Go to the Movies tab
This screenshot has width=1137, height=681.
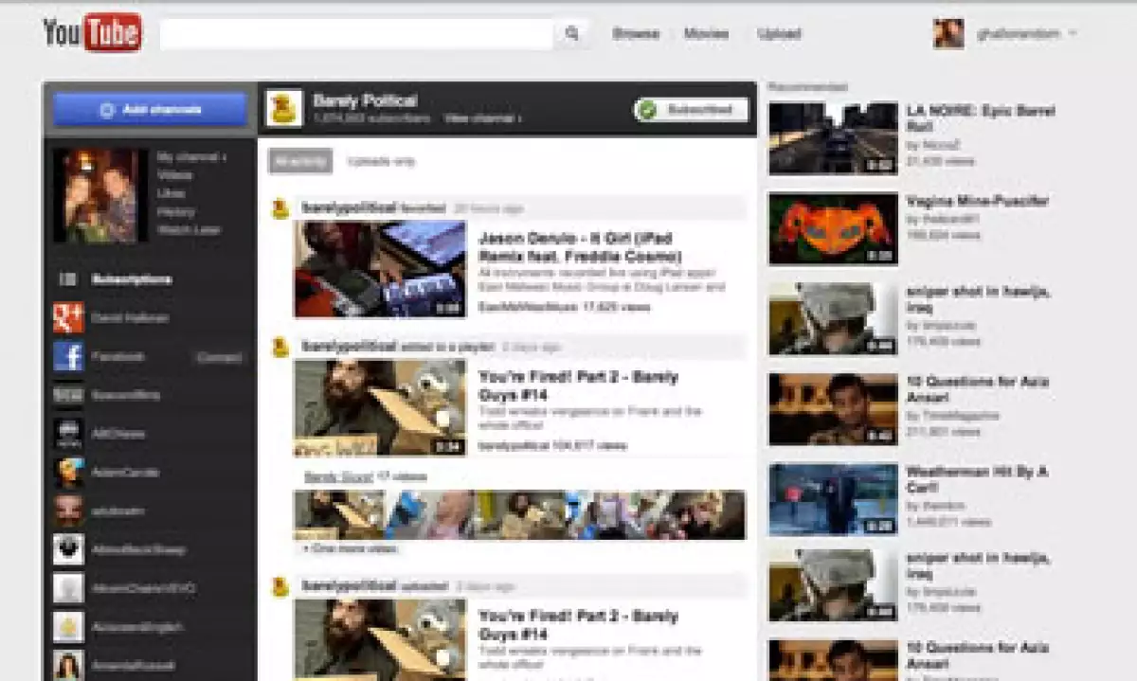[707, 34]
